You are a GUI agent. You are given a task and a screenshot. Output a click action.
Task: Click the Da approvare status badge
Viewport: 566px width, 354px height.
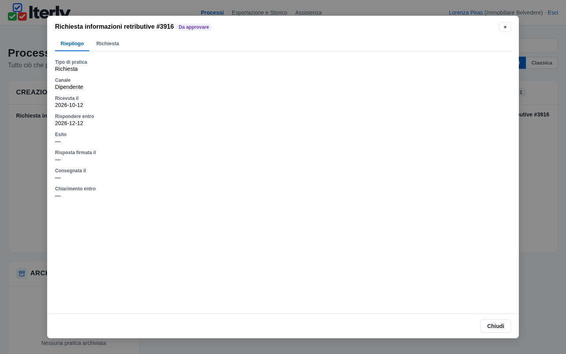pos(194,27)
